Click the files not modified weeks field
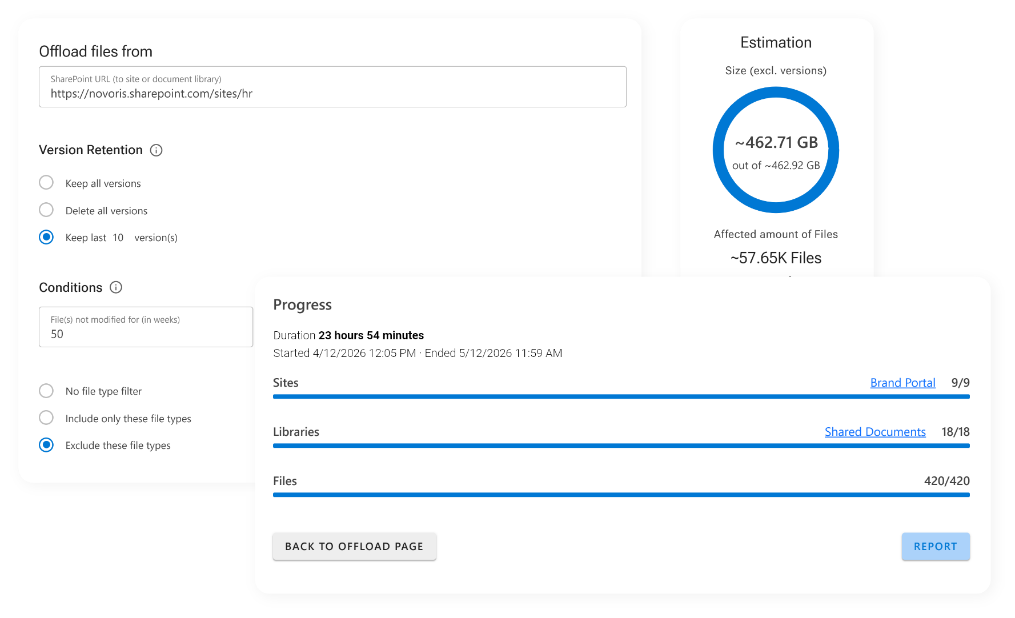Screen dimensions: 1015x618 146,334
